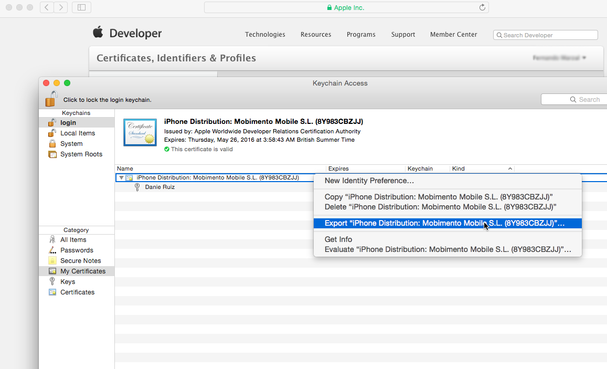The image size is (607, 369).
Task: Reload the page with Safari's refresh icon
Action: point(482,7)
